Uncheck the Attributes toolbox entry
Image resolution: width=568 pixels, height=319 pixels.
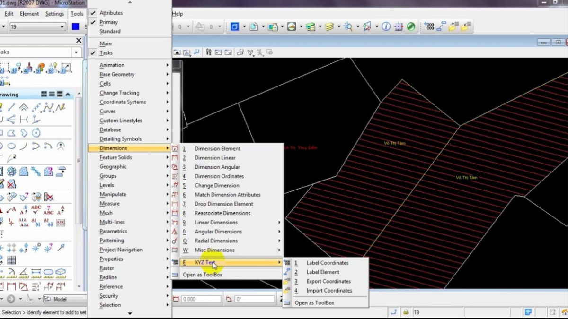pos(111,13)
